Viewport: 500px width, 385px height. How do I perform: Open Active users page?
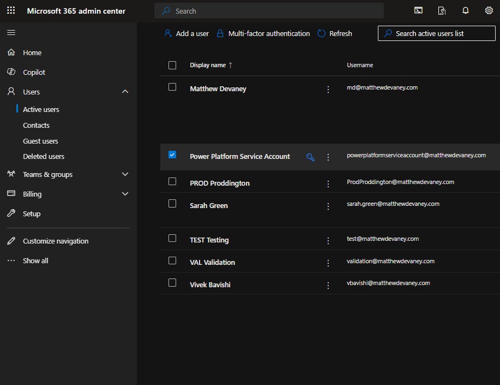[x=41, y=109]
